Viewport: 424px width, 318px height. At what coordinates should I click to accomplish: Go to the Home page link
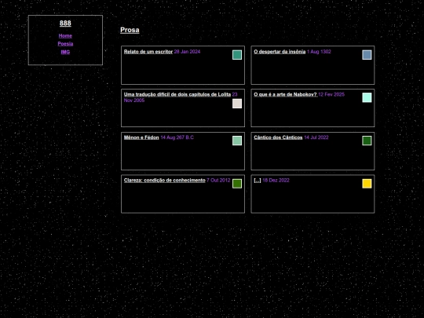tap(65, 35)
